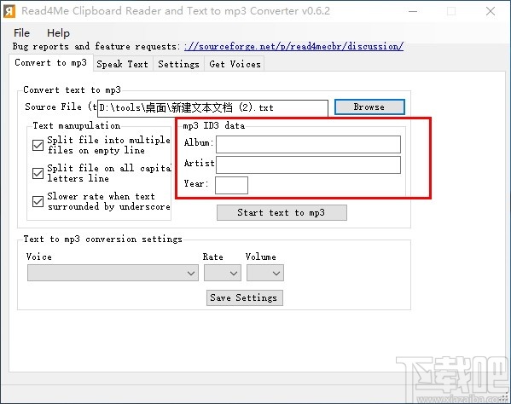
Task: Minimize the Read4Me window
Action: [x=413, y=11]
